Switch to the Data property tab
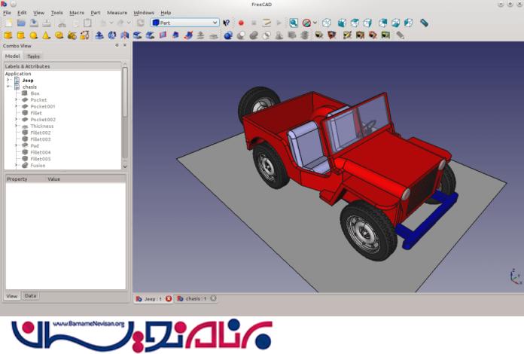Image resolution: width=524 pixels, height=354 pixels. click(31, 296)
